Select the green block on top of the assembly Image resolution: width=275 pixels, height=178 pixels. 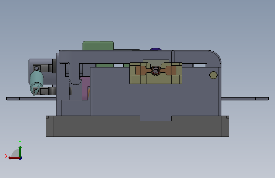pos(98,46)
